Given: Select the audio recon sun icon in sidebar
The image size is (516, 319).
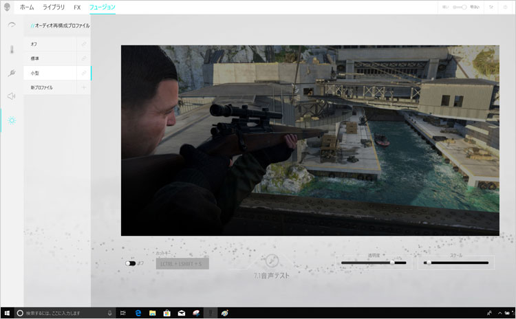Looking at the screenshot, I should click(11, 120).
